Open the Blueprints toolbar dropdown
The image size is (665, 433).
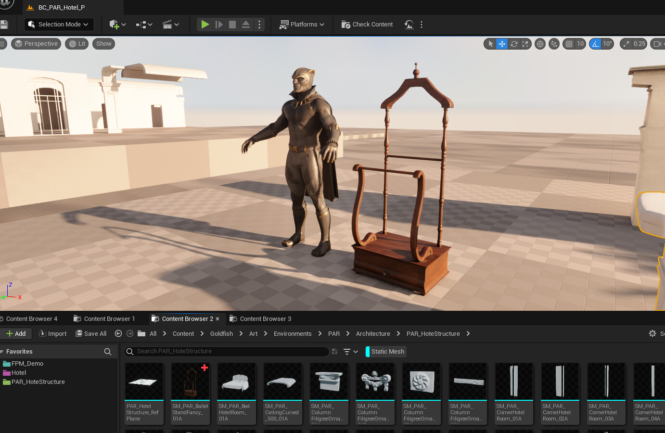point(144,25)
